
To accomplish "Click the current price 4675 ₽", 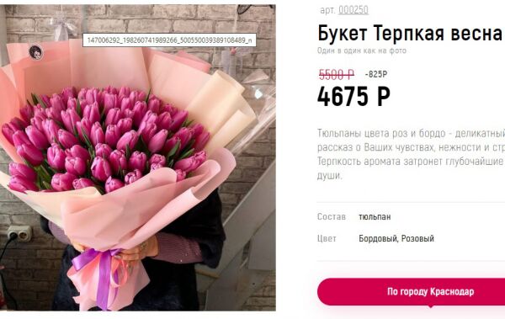I will 353,96.
